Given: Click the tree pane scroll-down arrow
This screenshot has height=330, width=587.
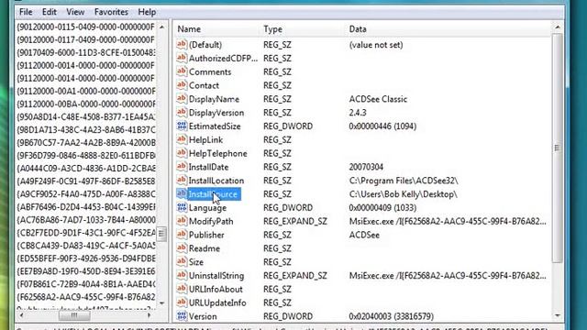Looking at the screenshot, I should tap(161, 303).
